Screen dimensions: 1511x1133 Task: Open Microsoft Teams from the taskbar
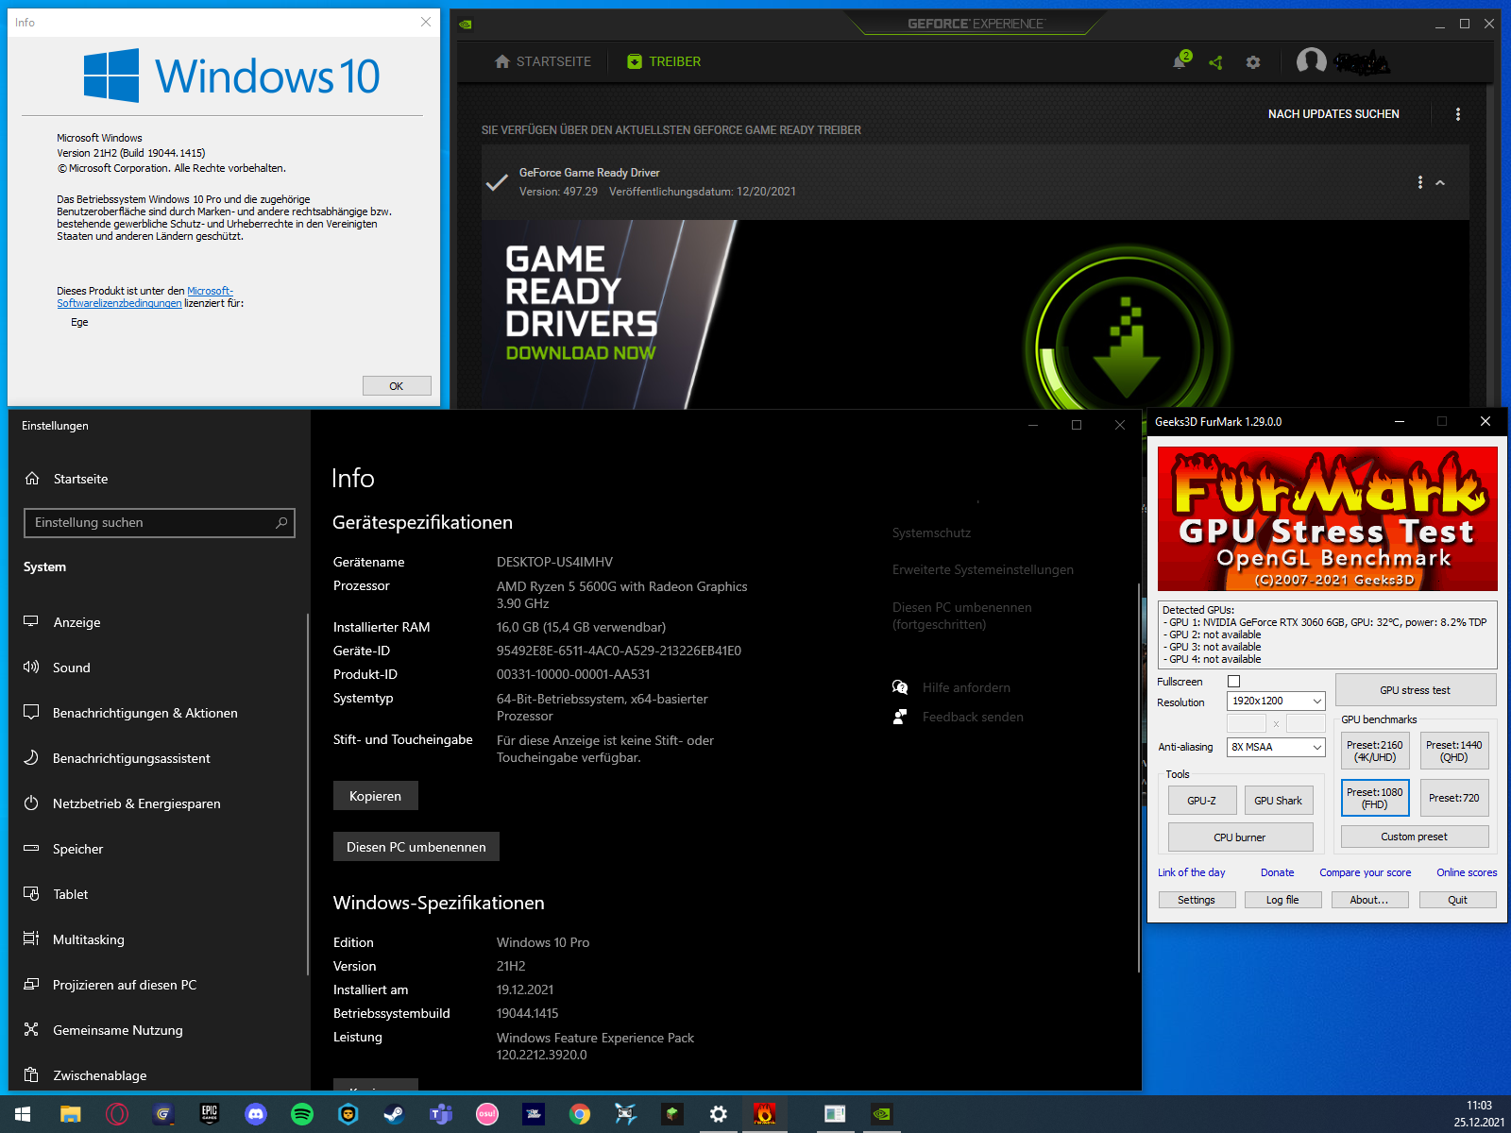[441, 1114]
